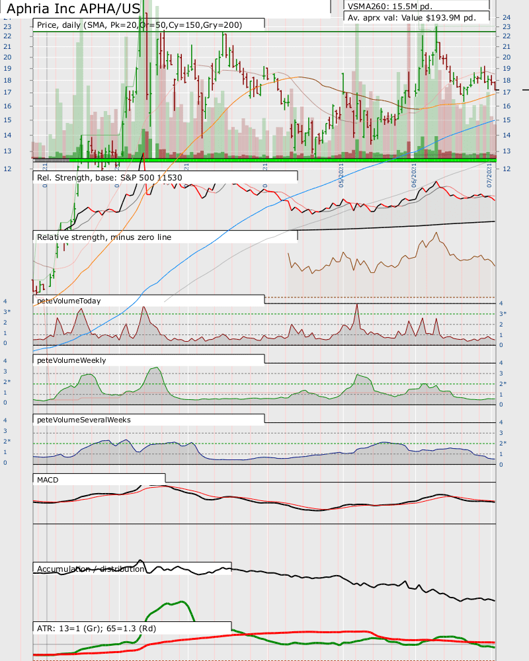Click the relative strength peak in June 2021

pos(436,233)
